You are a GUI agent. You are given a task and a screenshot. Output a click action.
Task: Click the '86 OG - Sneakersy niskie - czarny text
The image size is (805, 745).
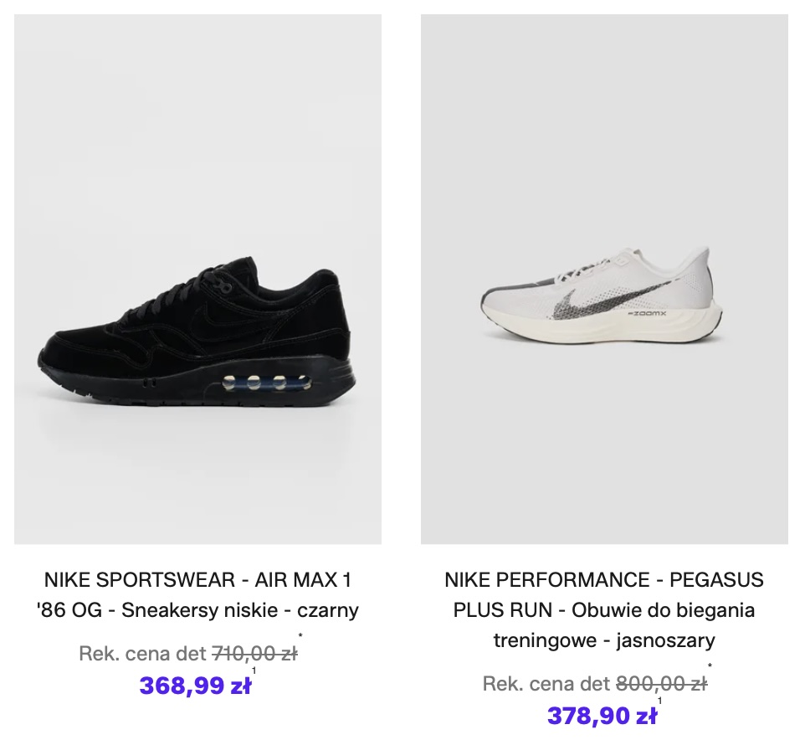(197, 610)
